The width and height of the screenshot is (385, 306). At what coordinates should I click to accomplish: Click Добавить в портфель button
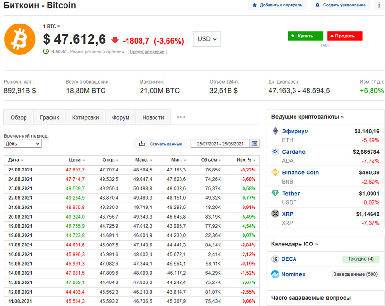point(278,5)
